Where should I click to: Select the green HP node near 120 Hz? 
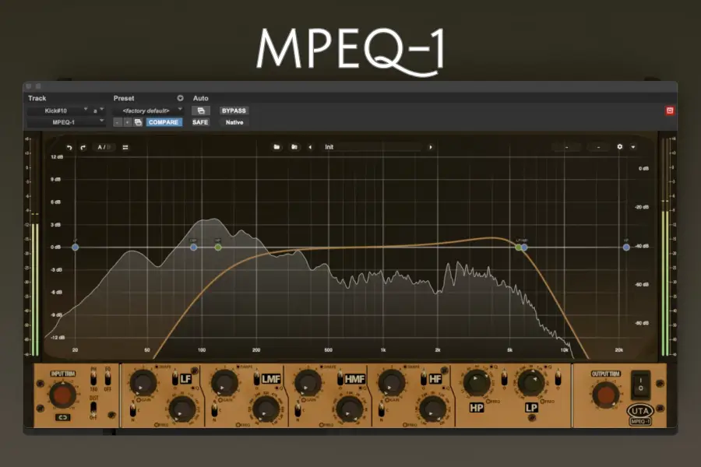[x=218, y=248]
